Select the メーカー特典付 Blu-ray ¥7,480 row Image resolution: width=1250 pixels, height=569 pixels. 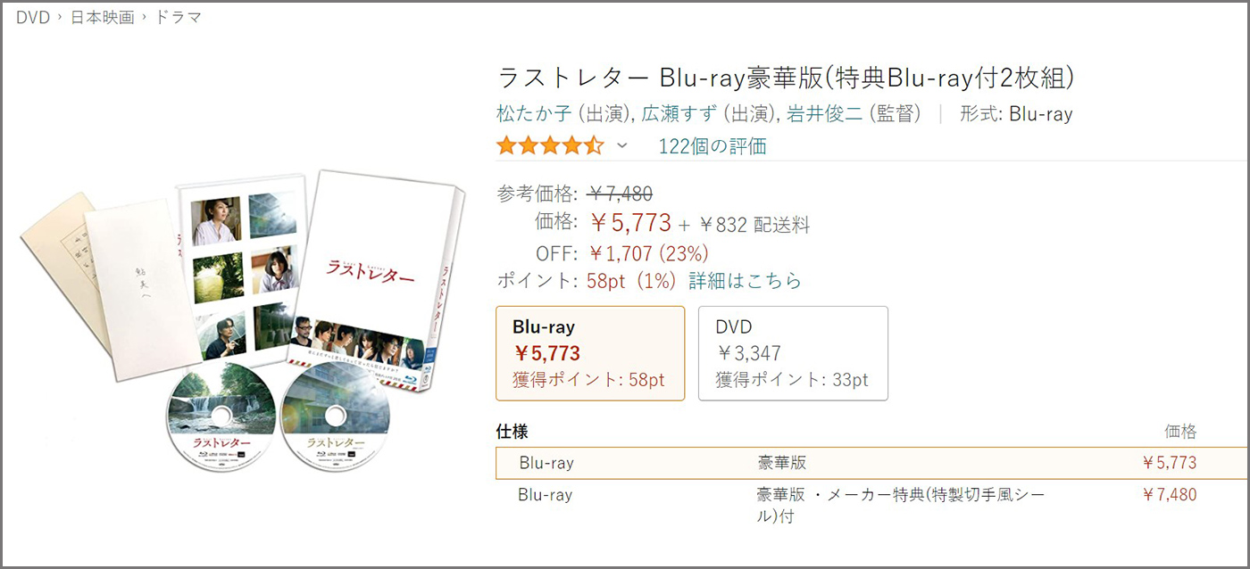[872, 504]
